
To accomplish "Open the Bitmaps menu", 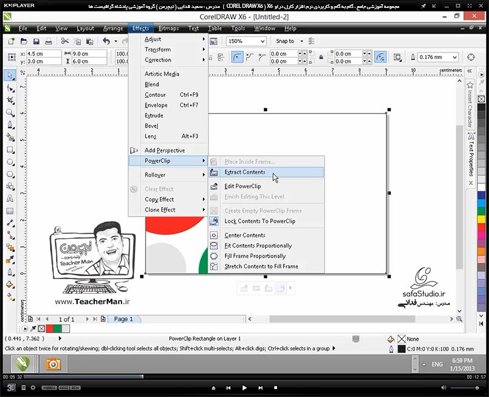I will coord(169,28).
